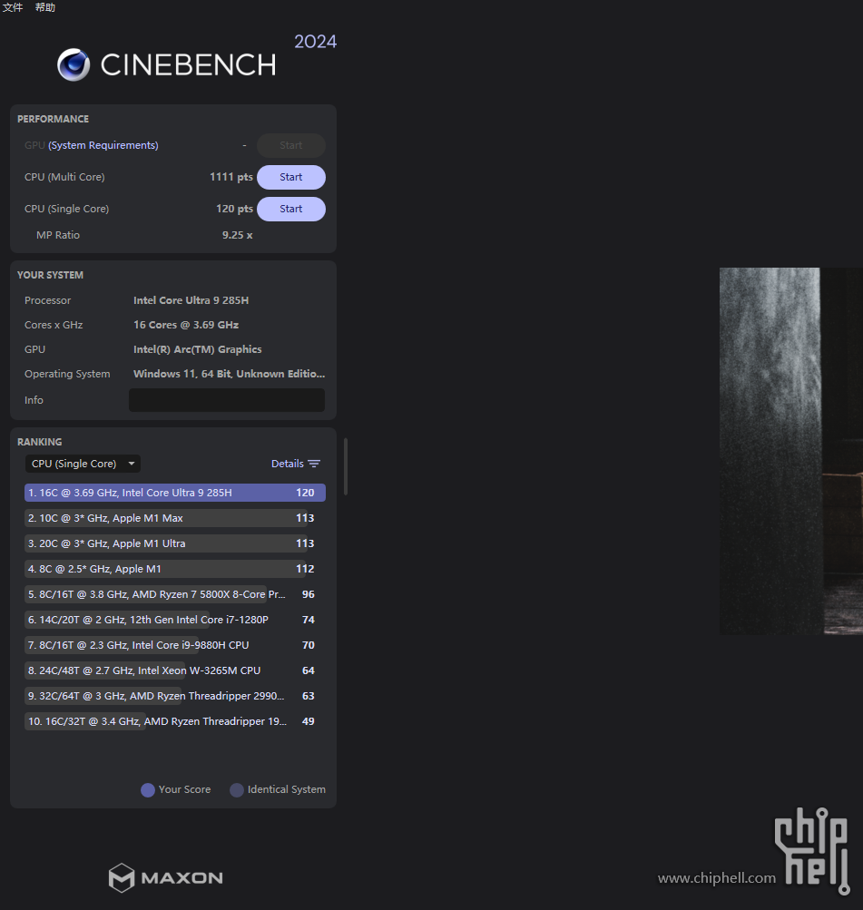Click the 16 Cores @ 3.69 GHz value
Viewport: 863px width, 910px height.
pos(186,325)
